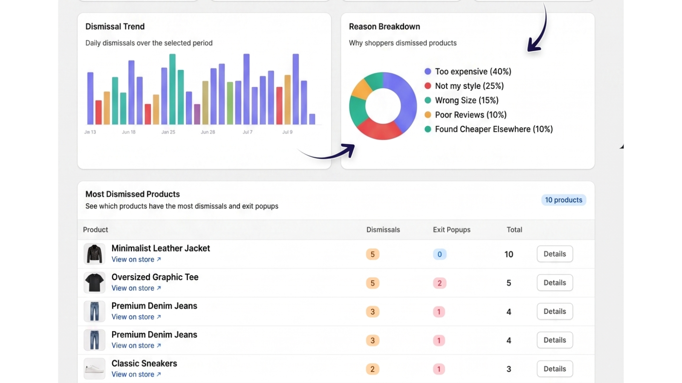
Task: Click the Not my style red legend dot
Action: 428,86
